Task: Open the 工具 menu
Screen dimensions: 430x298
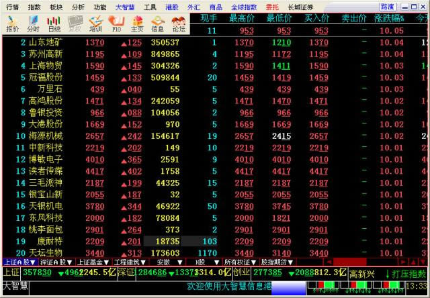Action: (150, 7)
